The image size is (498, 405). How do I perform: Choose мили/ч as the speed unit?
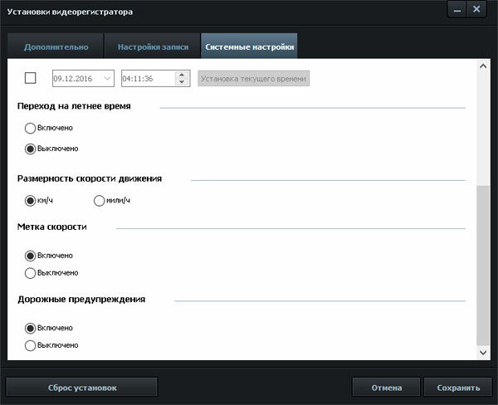click(100, 200)
